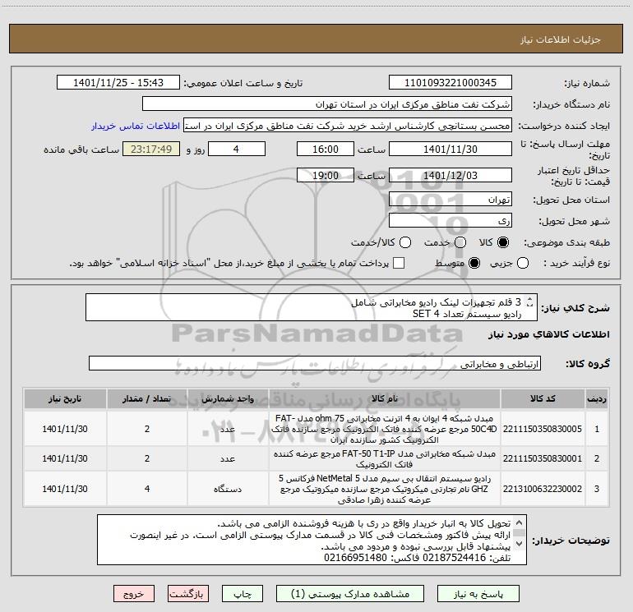The height and width of the screenshot is (612, 633).
Task: Click the تعداد / مقدار column header
Action: pos(147,398)
